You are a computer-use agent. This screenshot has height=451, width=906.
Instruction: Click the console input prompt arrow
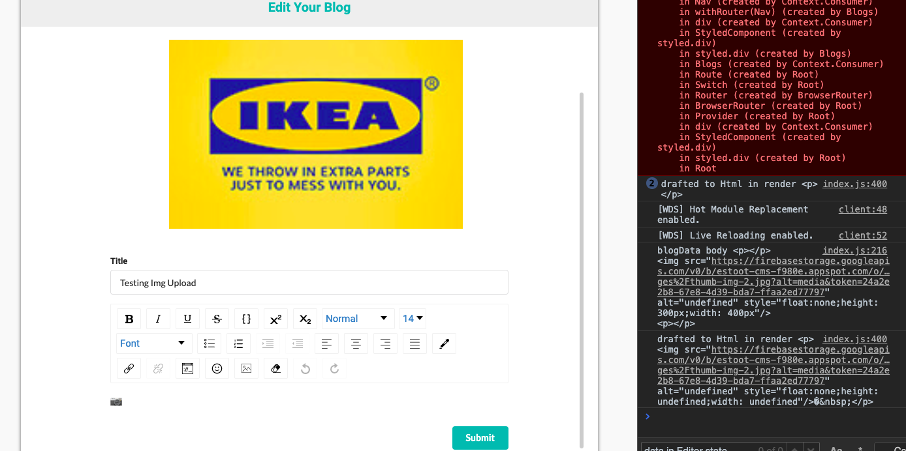[x=648, y=416]
